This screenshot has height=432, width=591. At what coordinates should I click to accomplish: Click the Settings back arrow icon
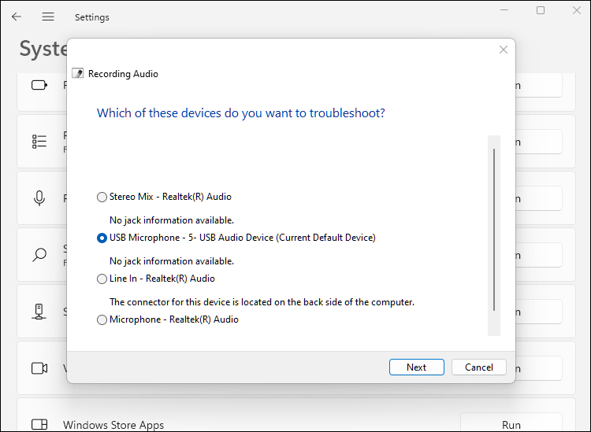17,17
